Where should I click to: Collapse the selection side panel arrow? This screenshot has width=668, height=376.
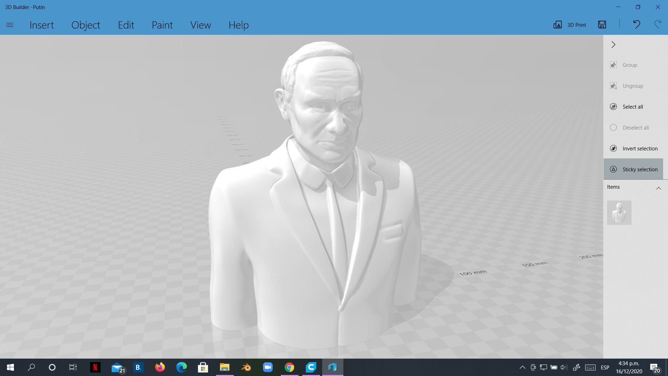tap(613, 45)
